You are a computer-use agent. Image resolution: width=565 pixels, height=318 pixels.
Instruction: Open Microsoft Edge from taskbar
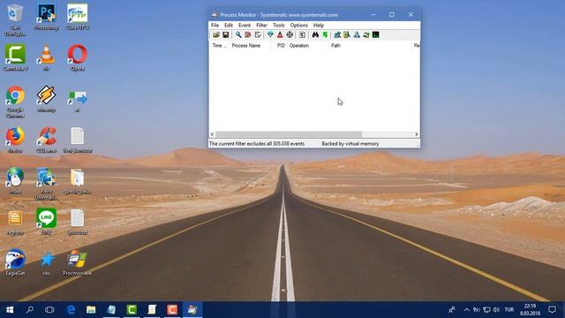[71, 310]
